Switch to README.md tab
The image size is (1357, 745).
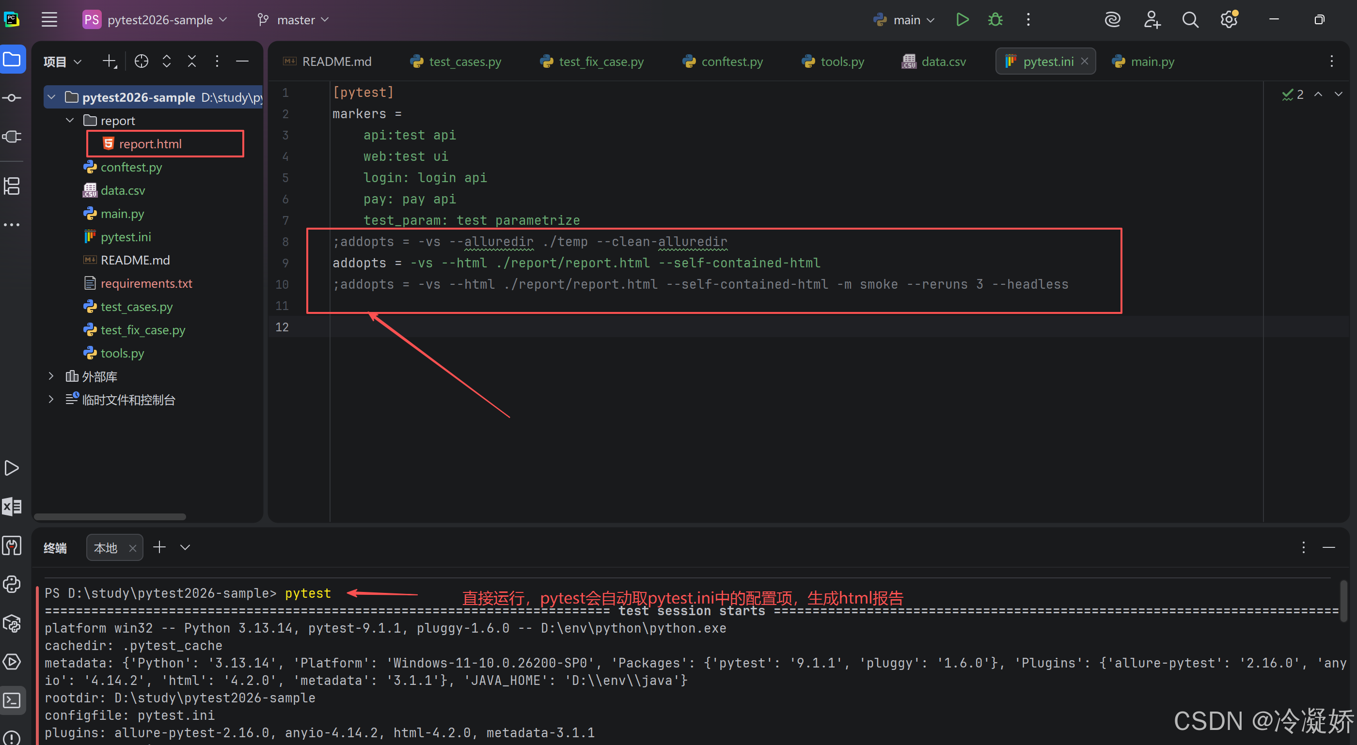327,62
